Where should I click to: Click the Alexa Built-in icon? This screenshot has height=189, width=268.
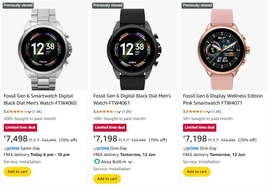point(97,162)
